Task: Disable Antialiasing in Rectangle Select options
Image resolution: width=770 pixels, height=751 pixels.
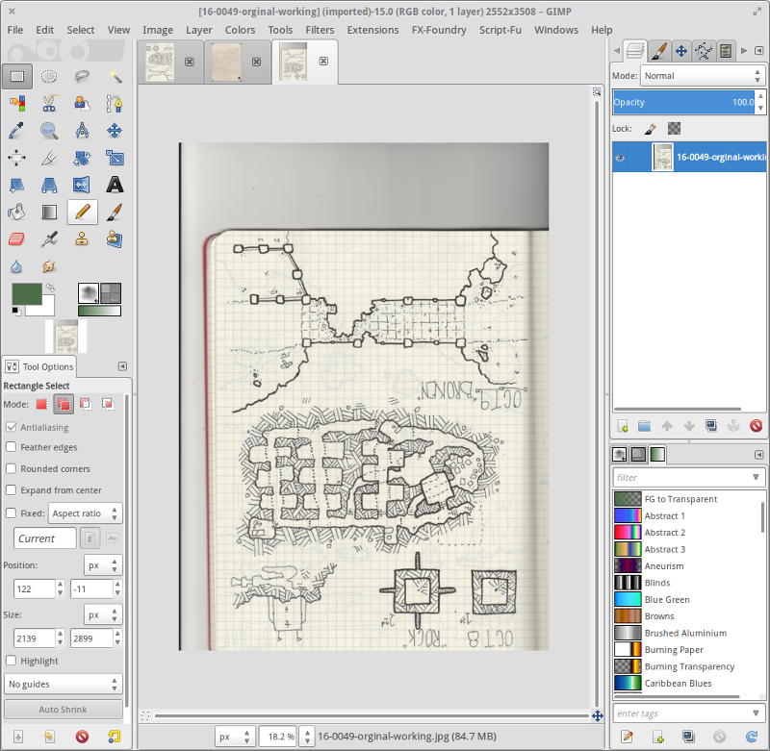Action: pos(12,429)
